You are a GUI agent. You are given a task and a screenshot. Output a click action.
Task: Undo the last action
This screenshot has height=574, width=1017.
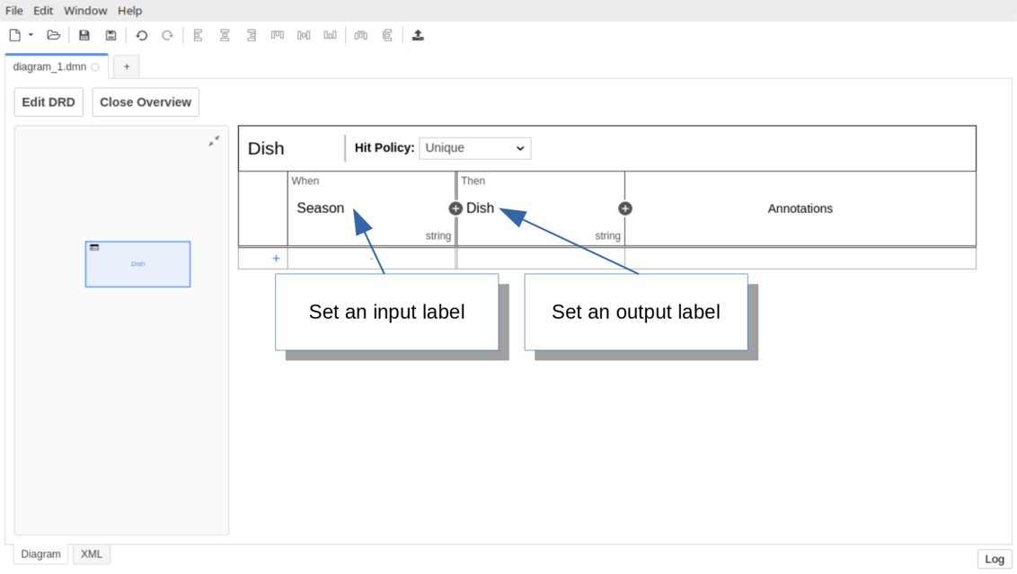141,35
